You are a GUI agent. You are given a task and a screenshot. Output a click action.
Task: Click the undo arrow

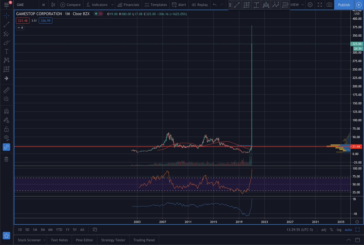pos(215,5)
